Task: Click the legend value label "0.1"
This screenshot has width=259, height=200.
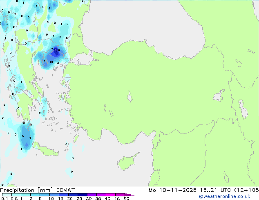Action: point(5,198)
